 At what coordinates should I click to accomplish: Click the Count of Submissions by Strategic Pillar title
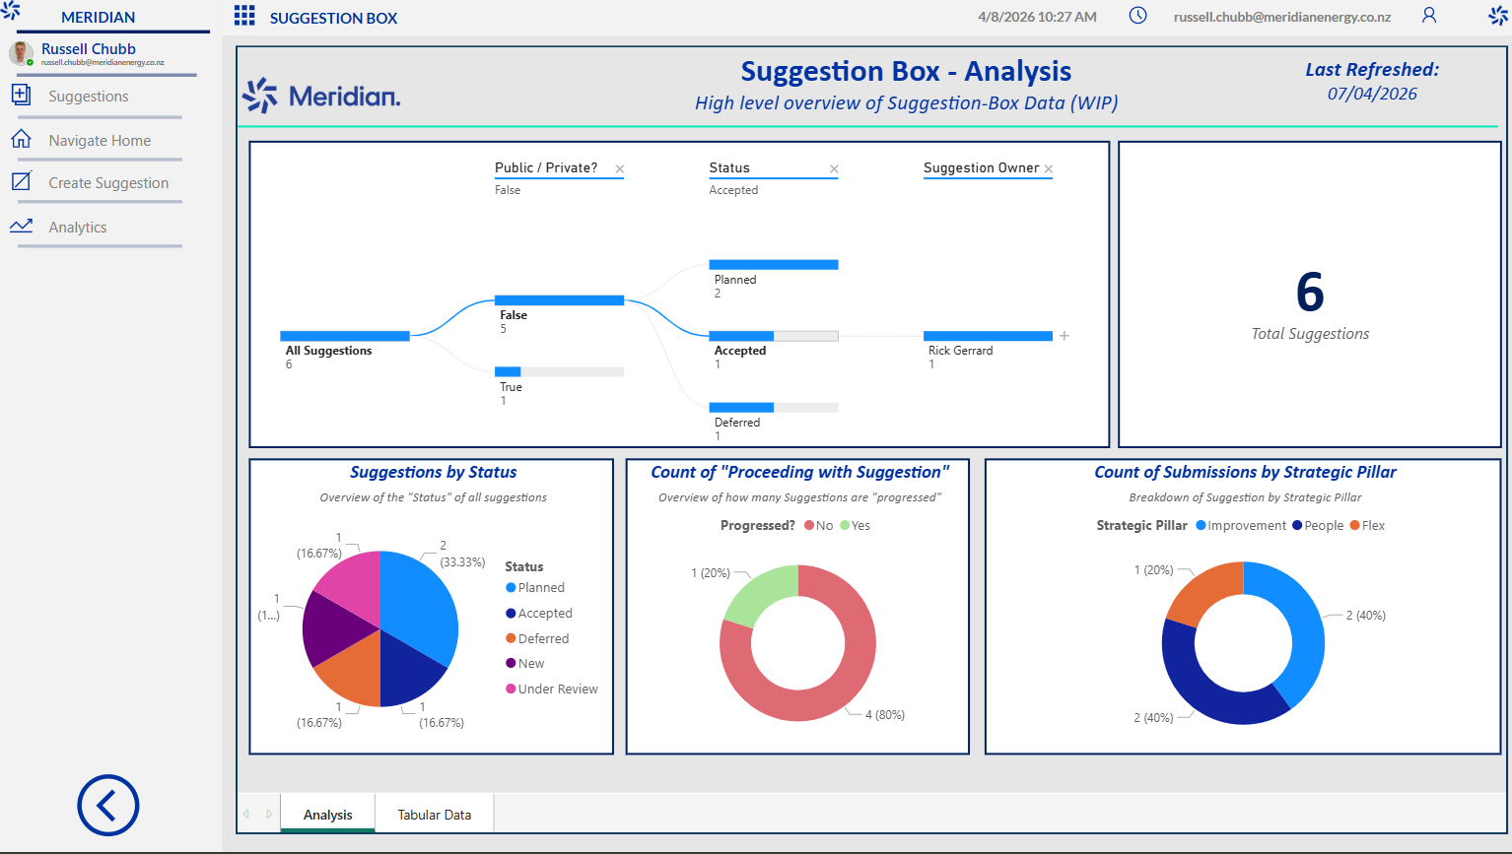[x=1245, y=473]
